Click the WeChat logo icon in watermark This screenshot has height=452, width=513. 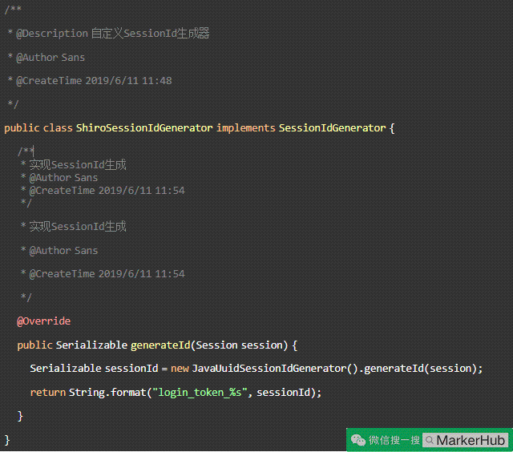coord(358,440)
